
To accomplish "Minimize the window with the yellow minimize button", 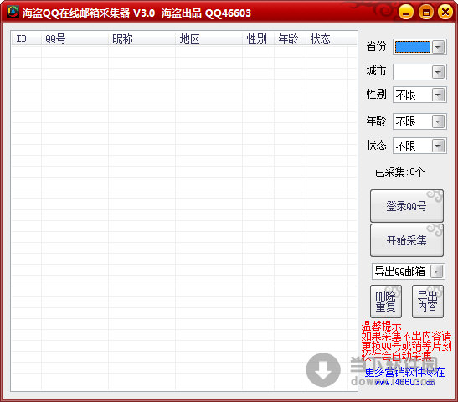I will tap(406, 13).
